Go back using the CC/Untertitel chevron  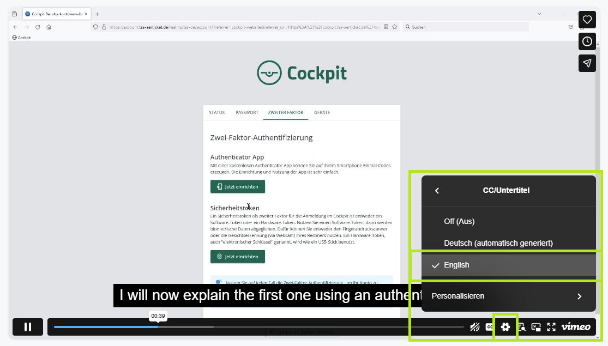[x=437, y=191]
